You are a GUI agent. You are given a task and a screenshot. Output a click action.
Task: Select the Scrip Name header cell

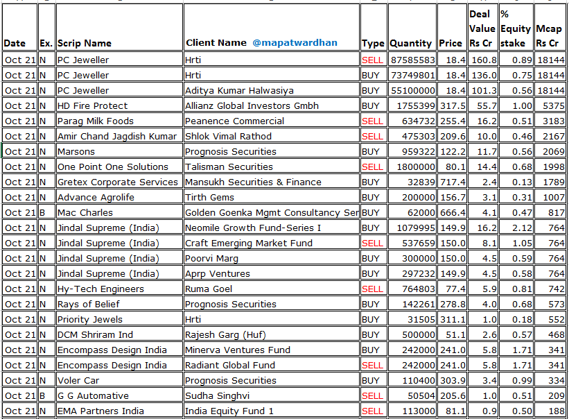(119, 27)
